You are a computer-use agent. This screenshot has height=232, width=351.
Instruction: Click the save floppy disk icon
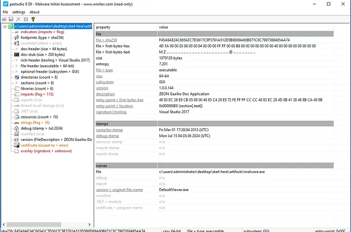tap(11, 19)
